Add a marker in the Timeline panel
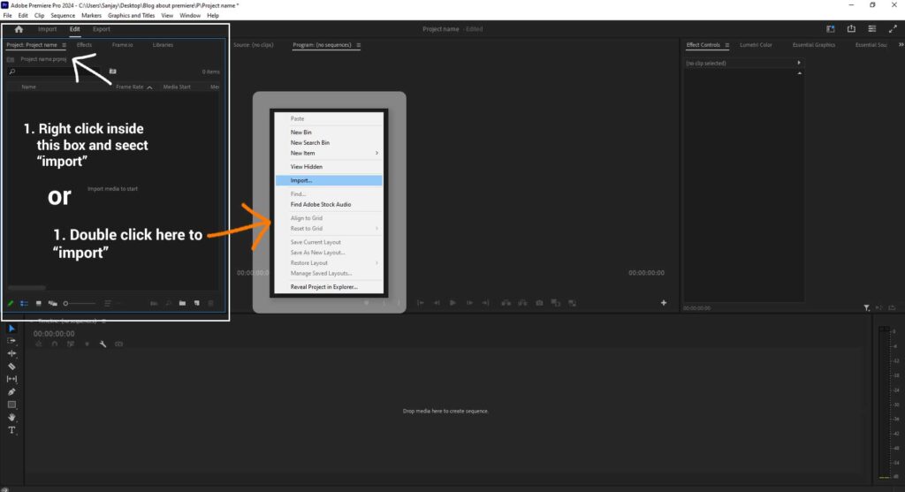This screenshot has height=492, width=905. pyautogui.click(x=87, y=344)
